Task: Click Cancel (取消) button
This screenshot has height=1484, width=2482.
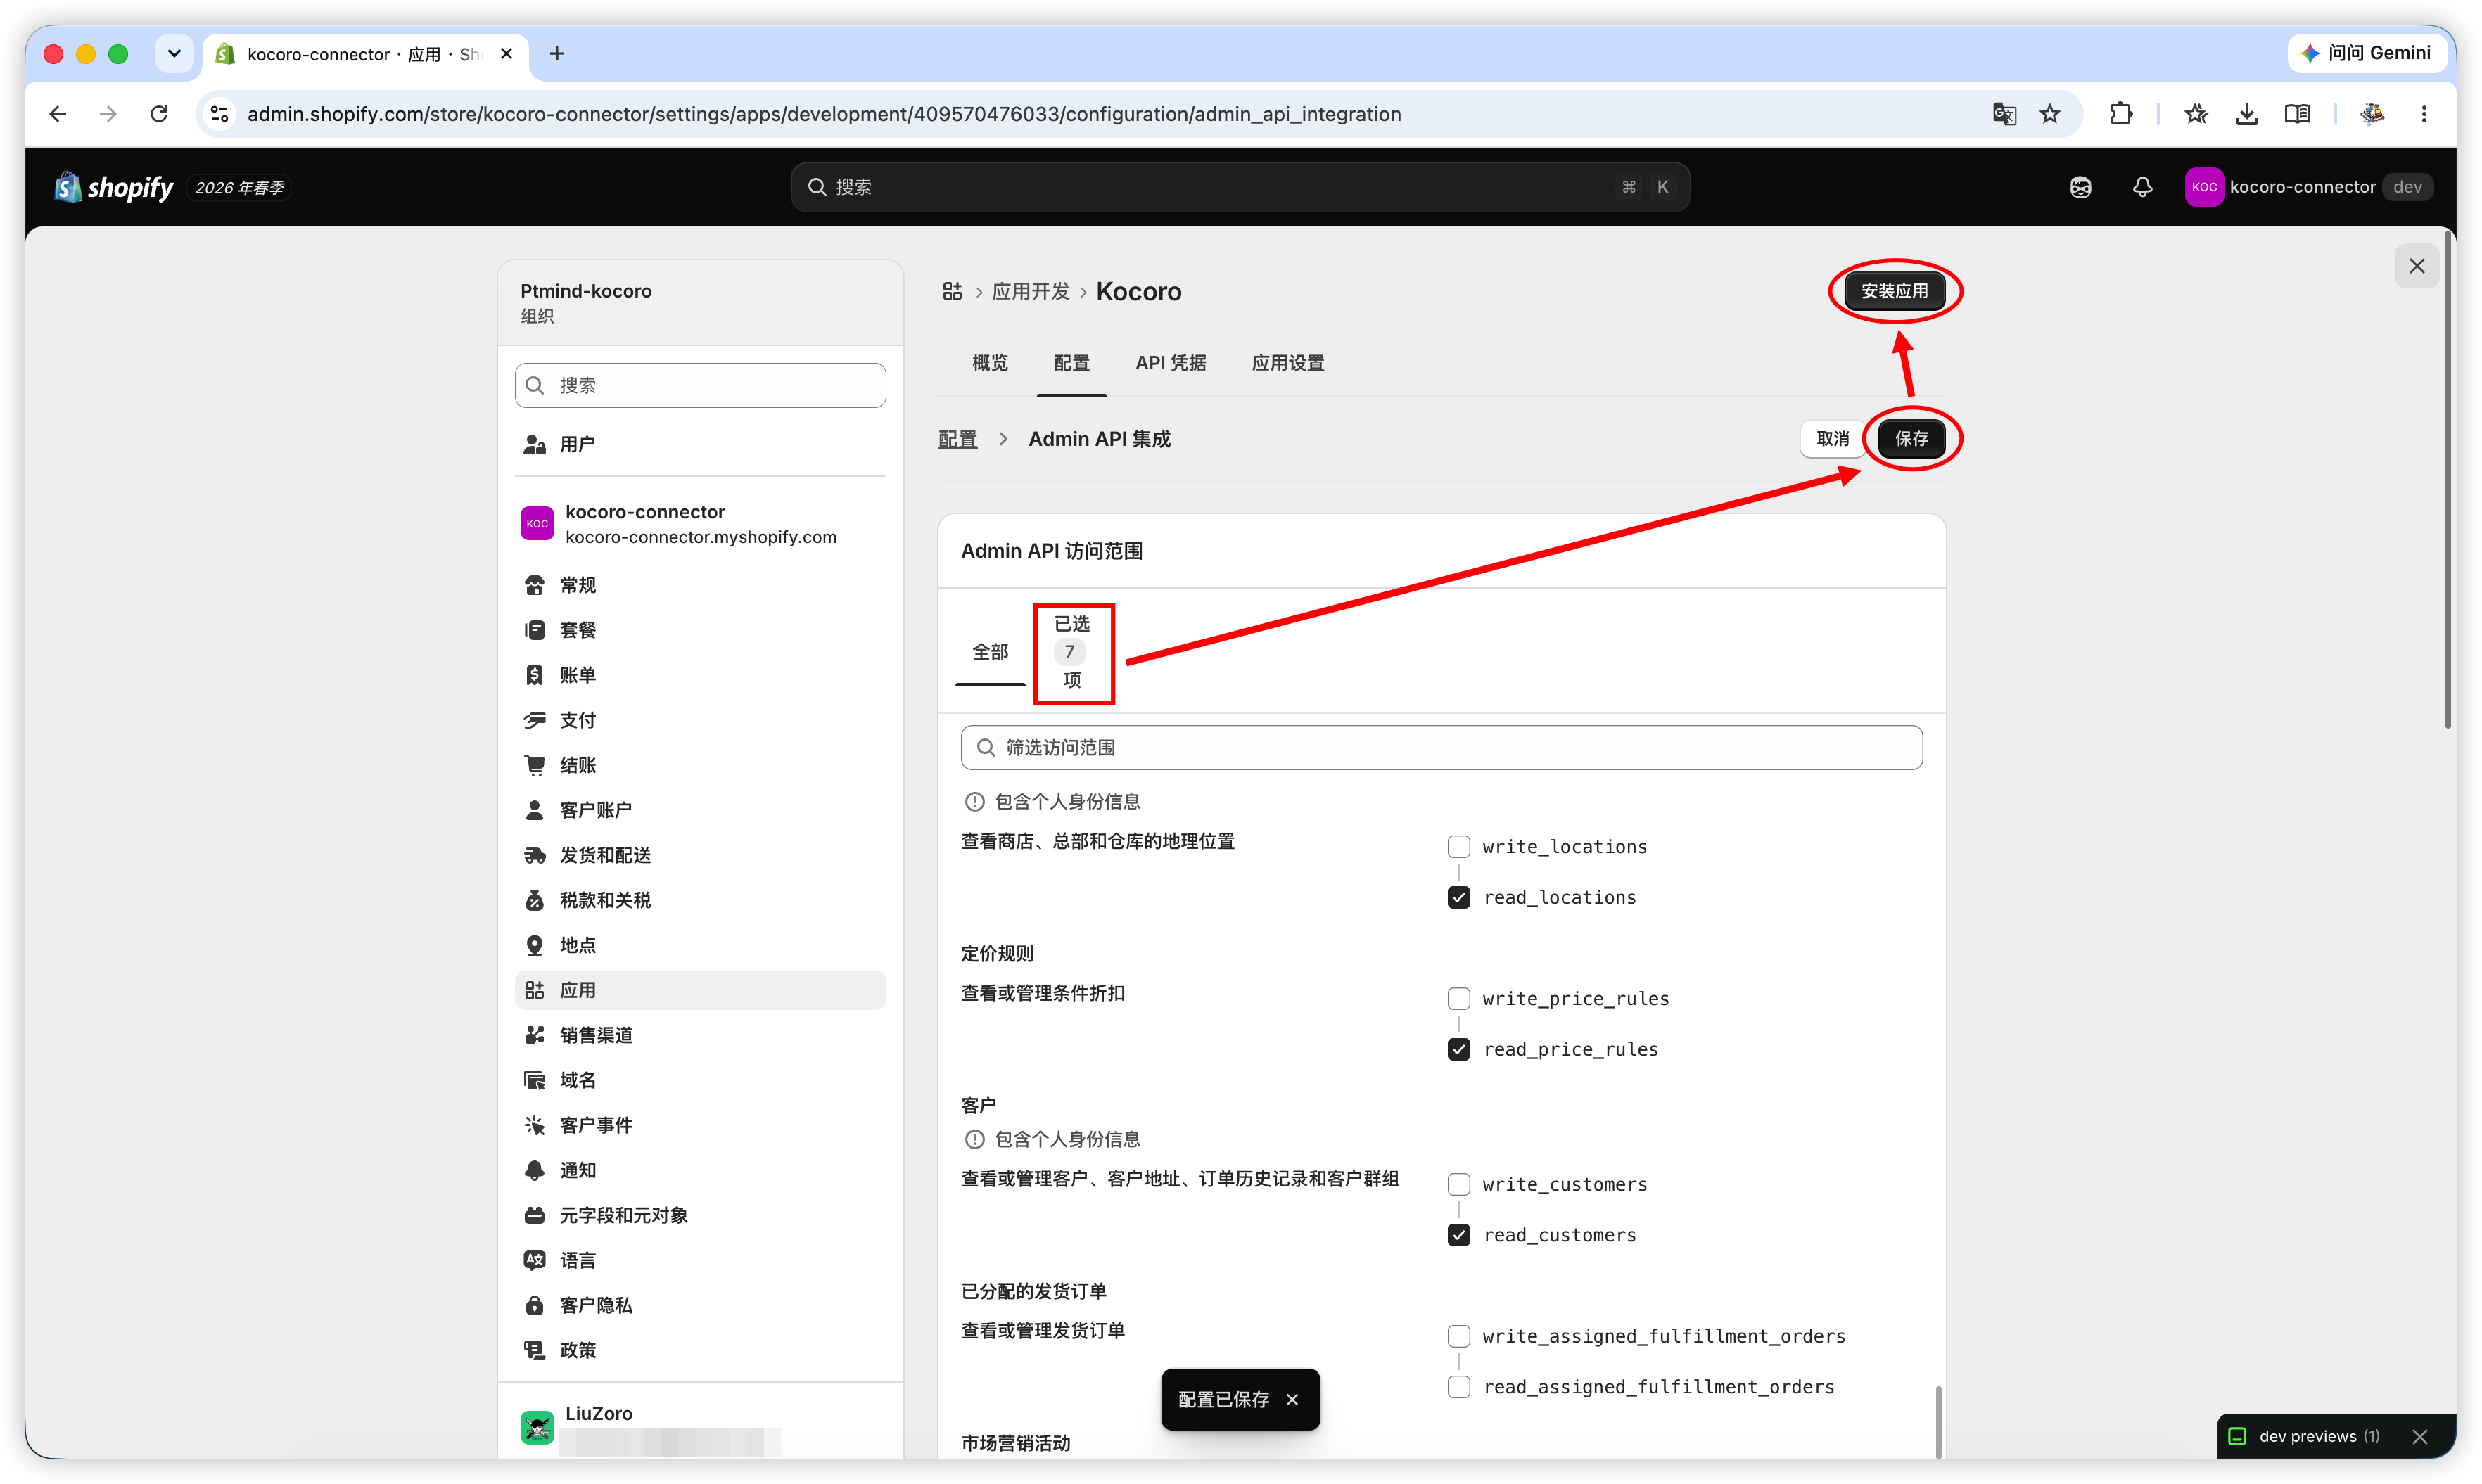Action: [1832, 439]
